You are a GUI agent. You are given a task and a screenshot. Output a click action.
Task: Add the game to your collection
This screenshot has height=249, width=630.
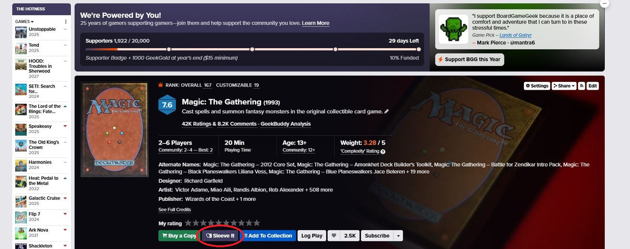(x=268, y=236)
